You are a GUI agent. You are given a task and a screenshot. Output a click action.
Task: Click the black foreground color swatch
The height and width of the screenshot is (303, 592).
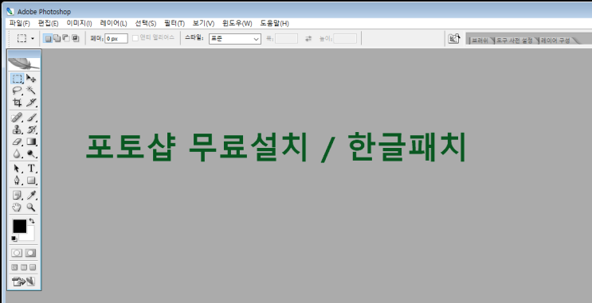20,226
